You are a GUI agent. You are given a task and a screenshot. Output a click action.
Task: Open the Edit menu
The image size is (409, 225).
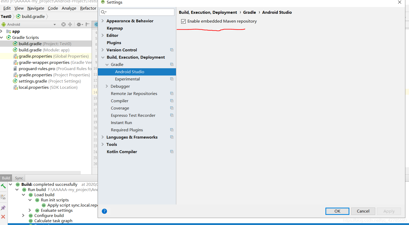(x=7, y=8)
